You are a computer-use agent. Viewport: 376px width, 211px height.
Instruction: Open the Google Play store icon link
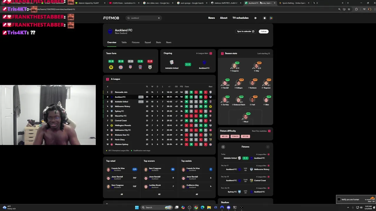coord(271,18)
